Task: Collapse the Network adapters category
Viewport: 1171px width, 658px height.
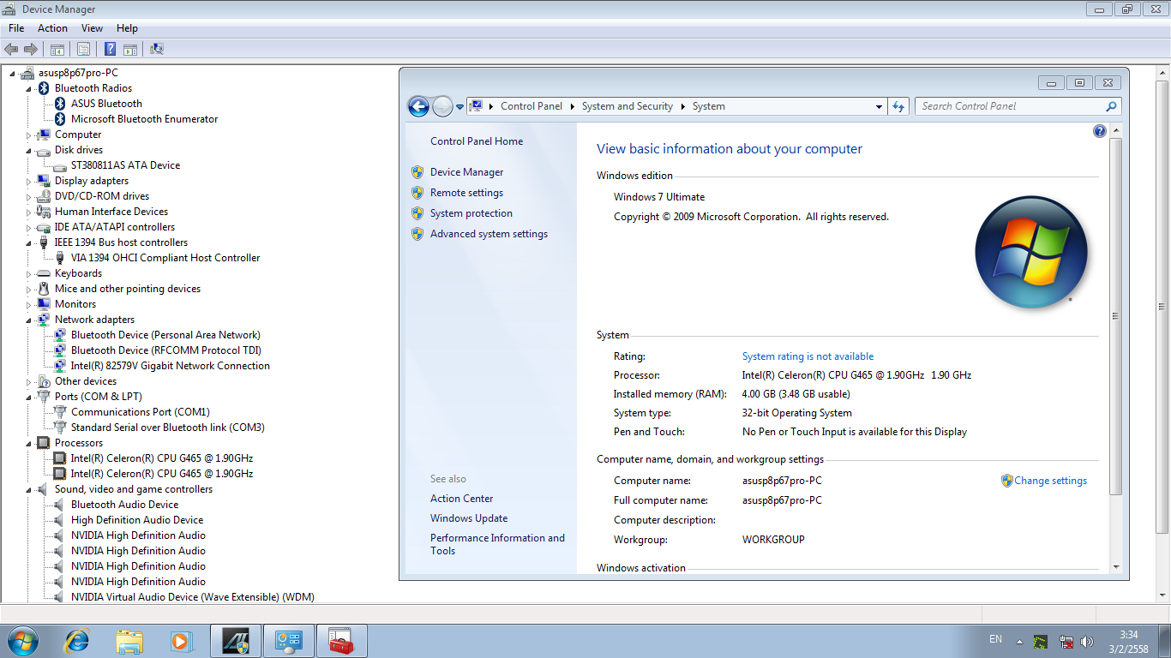Action: coord(28,320)
